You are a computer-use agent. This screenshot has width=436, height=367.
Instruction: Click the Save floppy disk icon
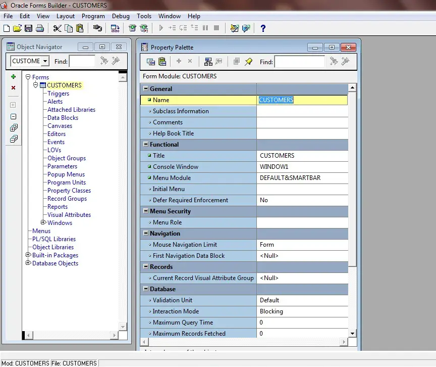[28, 28]
